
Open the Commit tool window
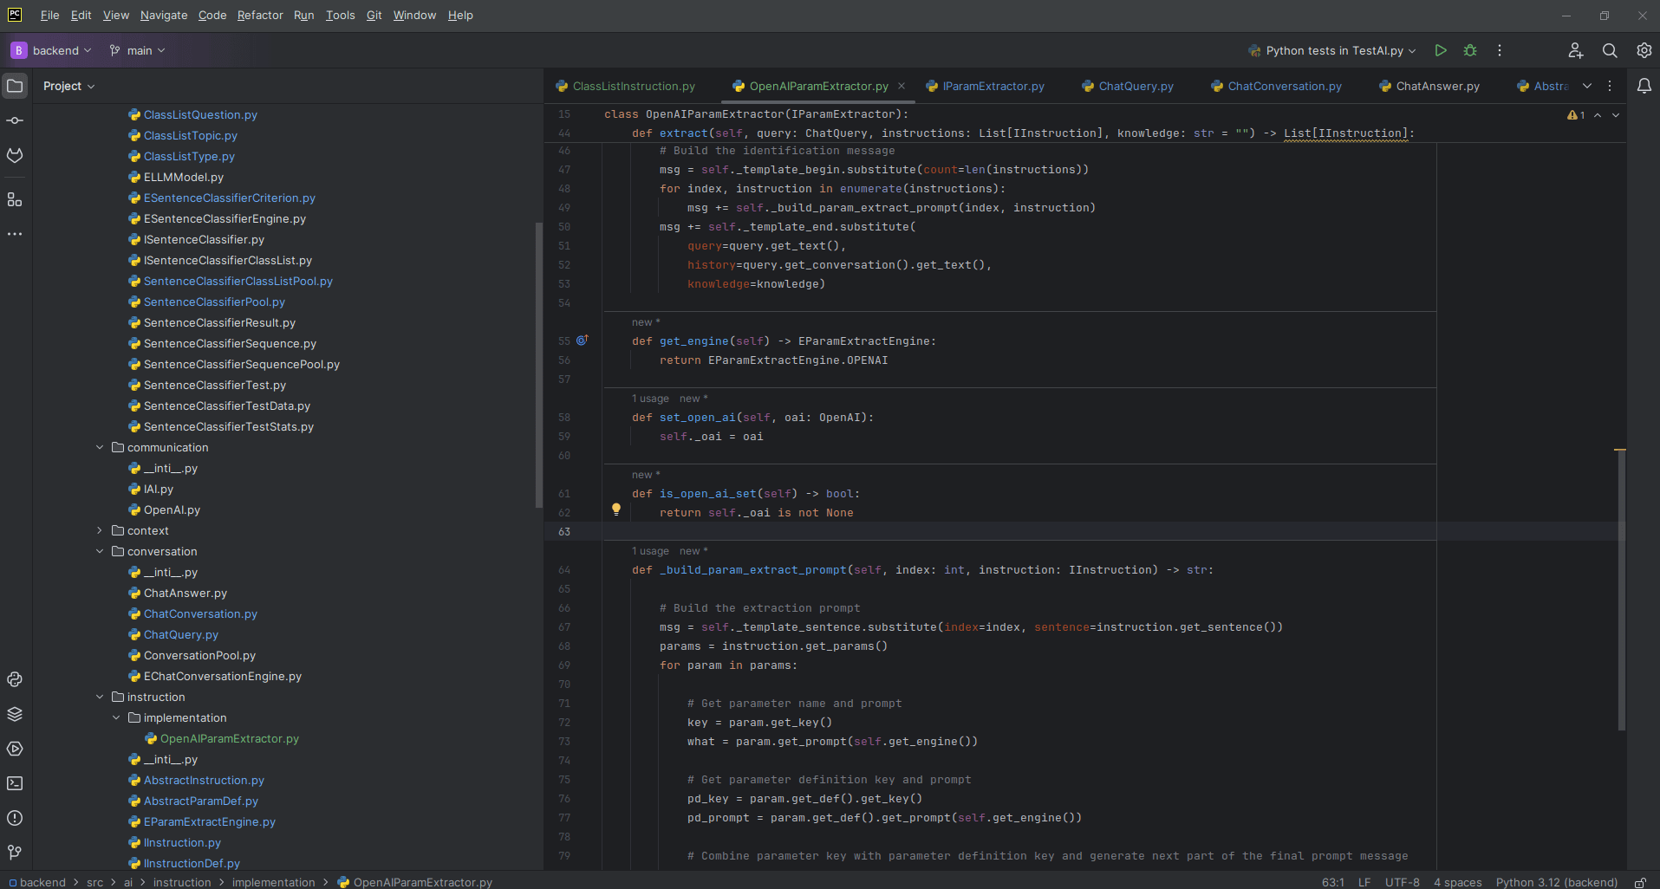[15, 120]
